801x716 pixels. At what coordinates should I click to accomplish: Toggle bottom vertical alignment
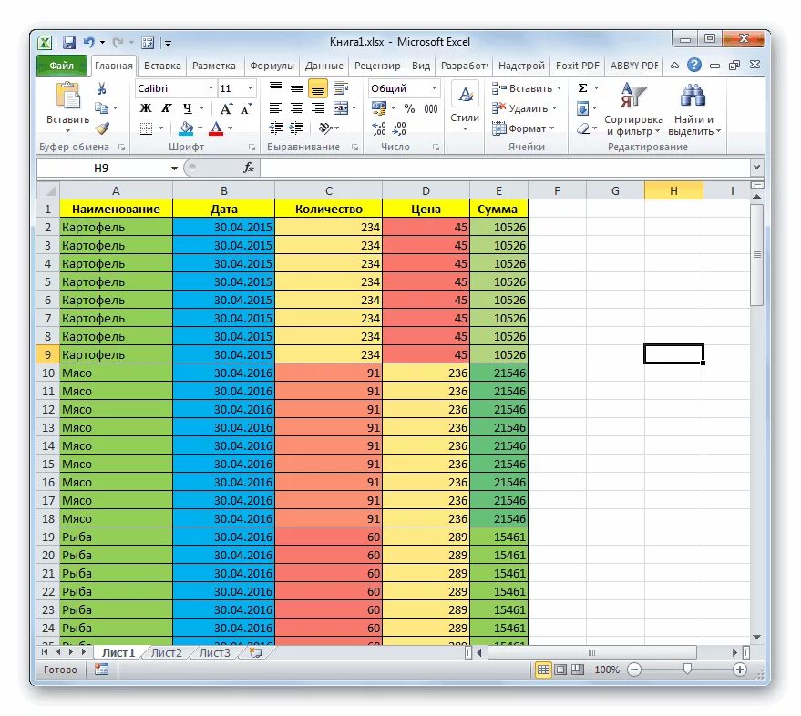click(x=318, y=88)
